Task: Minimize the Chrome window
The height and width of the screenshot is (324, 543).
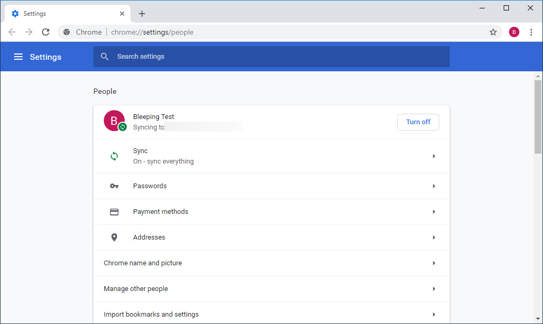Action: 482,8
